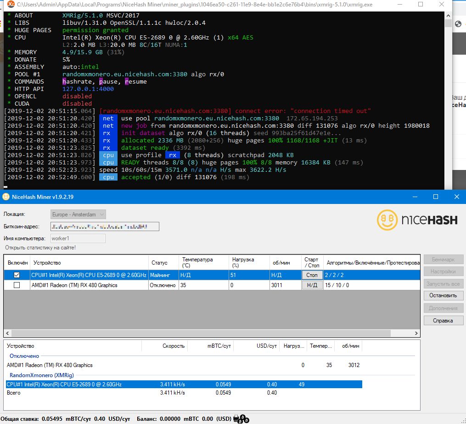Viewport: 466px width, 424px height.
Task: Click the Биткоин-адрес input field
Action: [x=105, y=226]
